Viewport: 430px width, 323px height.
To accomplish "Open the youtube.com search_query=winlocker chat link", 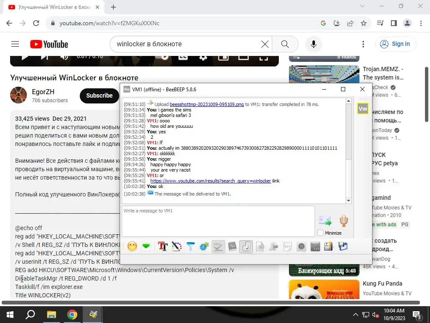I will point(211,181).
